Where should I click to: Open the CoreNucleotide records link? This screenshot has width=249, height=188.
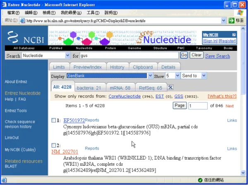click(x=124, y=96)
